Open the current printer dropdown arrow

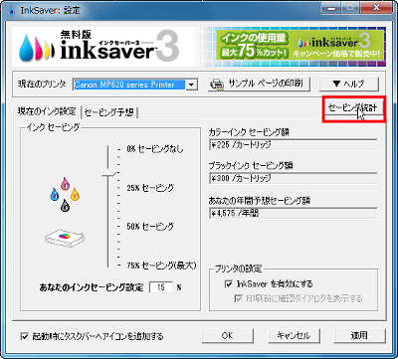coord(191,85)
